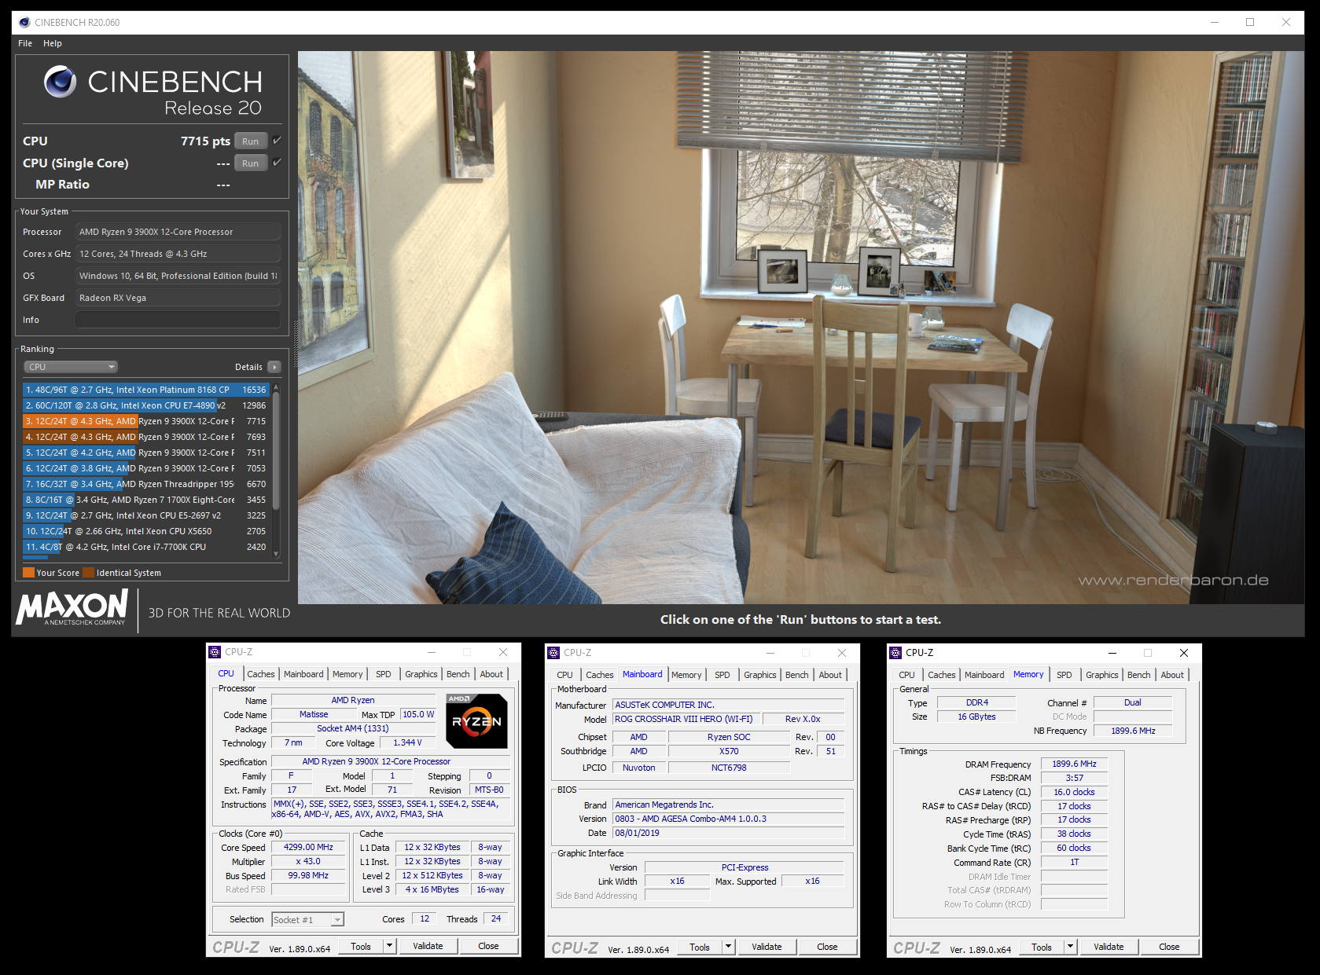
Task: Switch to SPD tab in the CPU-Z CPU window
Action: [x=384, y=674]
